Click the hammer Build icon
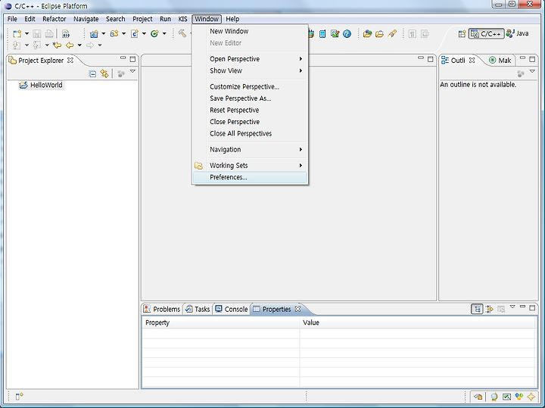Image resolution: width=545 pixels, height=408 pixels. pos(182,34)
